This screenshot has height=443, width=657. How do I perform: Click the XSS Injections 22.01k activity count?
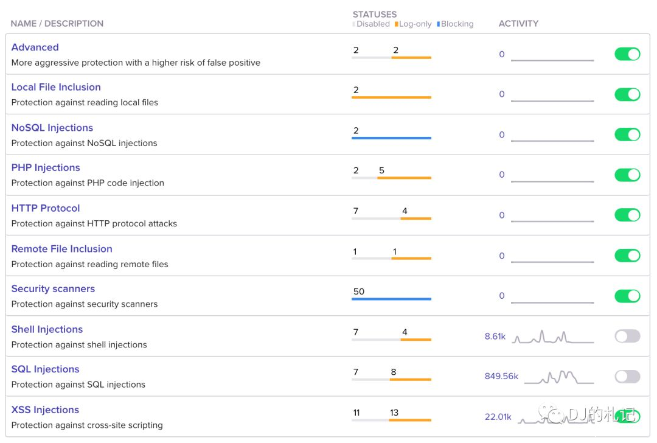coord(498,417)
